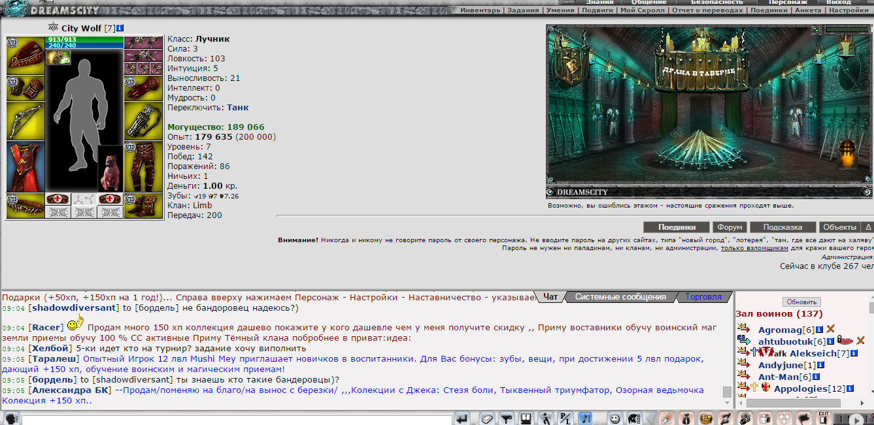The image size is (874, 425).
Task: Click Обновить to refresh user list
Action: coord(801,302)
